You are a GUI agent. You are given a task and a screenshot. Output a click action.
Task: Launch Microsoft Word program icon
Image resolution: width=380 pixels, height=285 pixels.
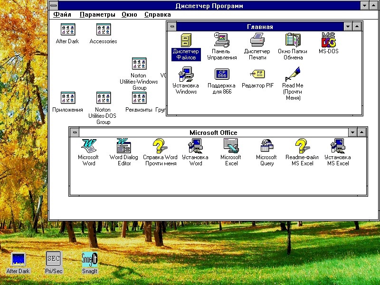point(88,146)
